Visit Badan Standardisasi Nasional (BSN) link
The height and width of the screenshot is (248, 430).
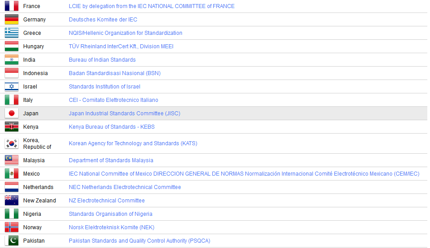tap(114, 73)
